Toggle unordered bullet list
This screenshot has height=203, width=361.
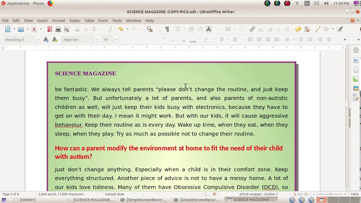[x=221, y=39]
